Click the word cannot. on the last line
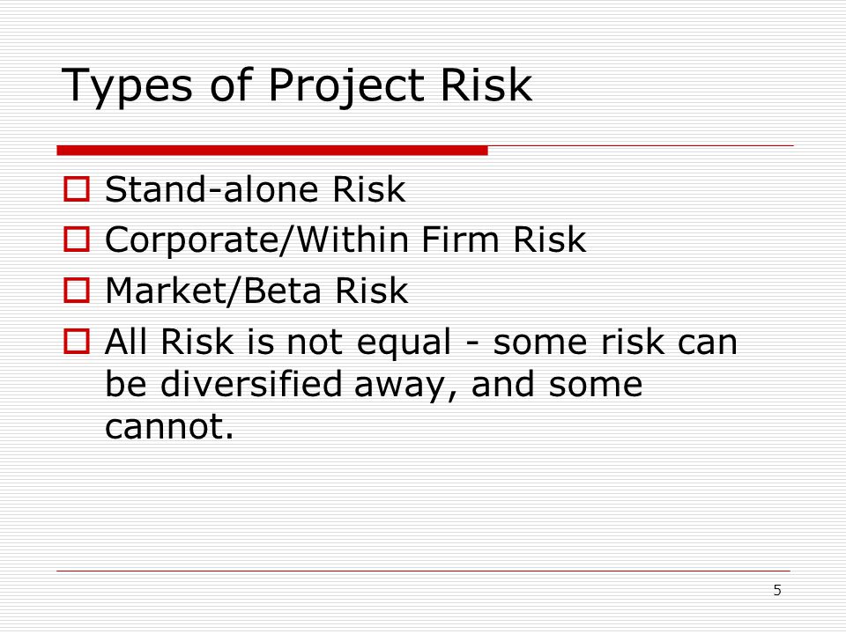846x634 pixels. (x=169, y=426)
